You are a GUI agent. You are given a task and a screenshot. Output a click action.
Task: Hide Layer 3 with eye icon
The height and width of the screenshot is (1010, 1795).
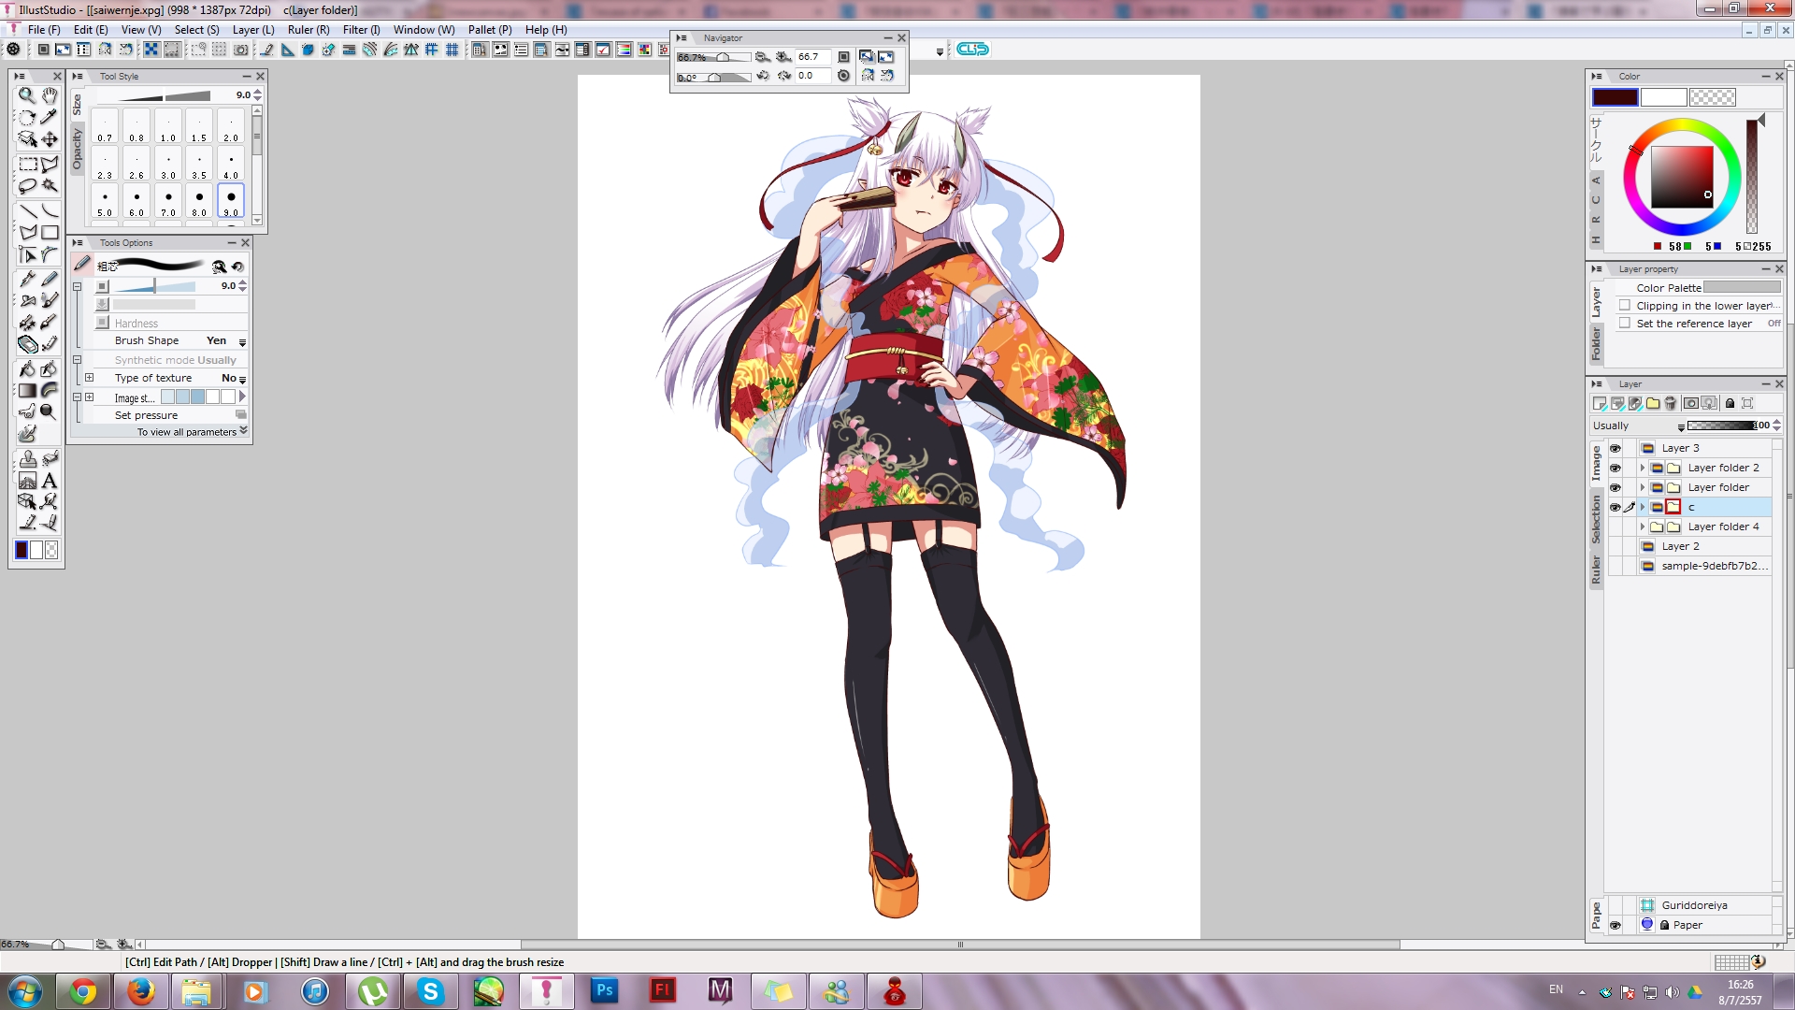click(x=1615, y=448)
